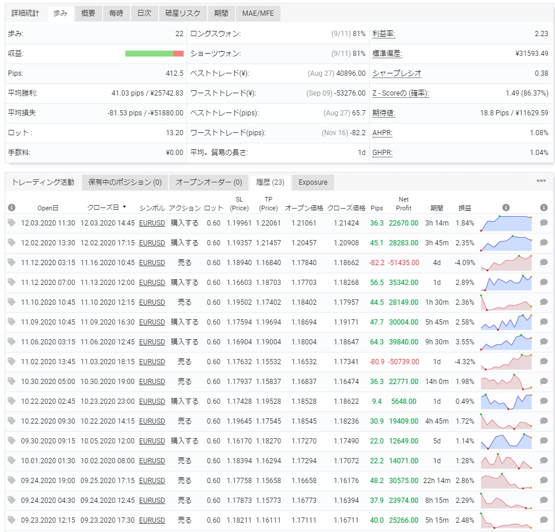
Task: Open comment bubble for 11.12.2020 07:00 trade
Action: (544, 282)
